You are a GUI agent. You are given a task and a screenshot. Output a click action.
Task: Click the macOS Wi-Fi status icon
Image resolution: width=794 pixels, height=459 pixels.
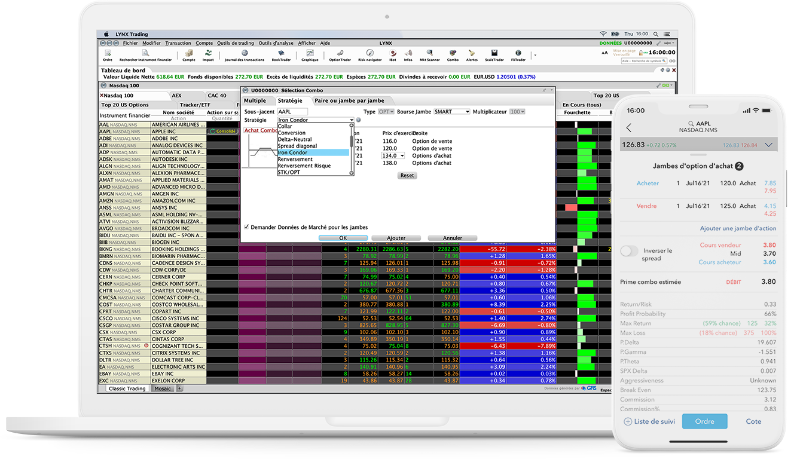[x=603, y=34]
